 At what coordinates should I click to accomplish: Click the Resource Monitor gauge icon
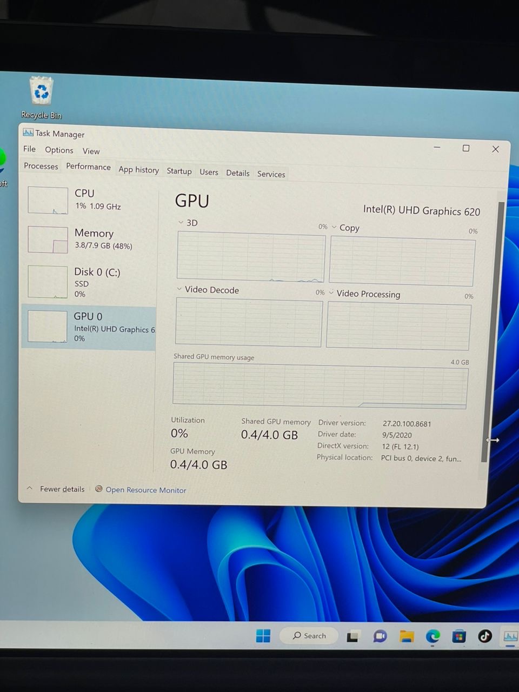tap(99, 489)
